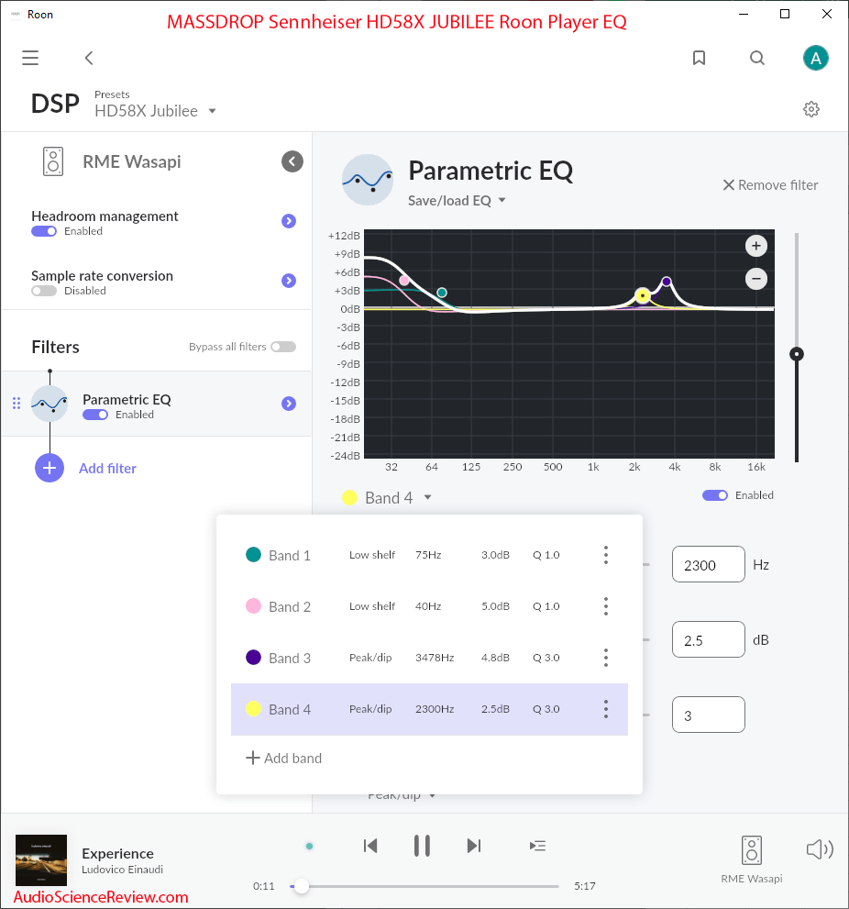Click the RME Wasapi speaker device icon
Screen dimensions: 849x909
click(x=53, y=161)
